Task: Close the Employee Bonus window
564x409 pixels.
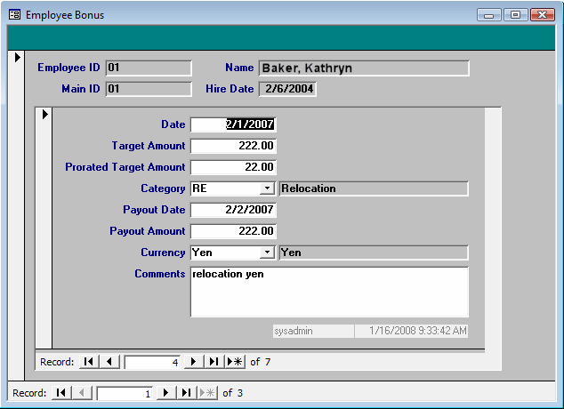Action: 543,15
